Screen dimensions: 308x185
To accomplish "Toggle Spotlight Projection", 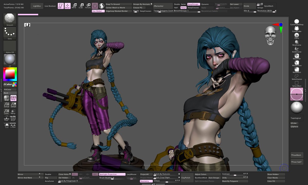I will [112, 174].
